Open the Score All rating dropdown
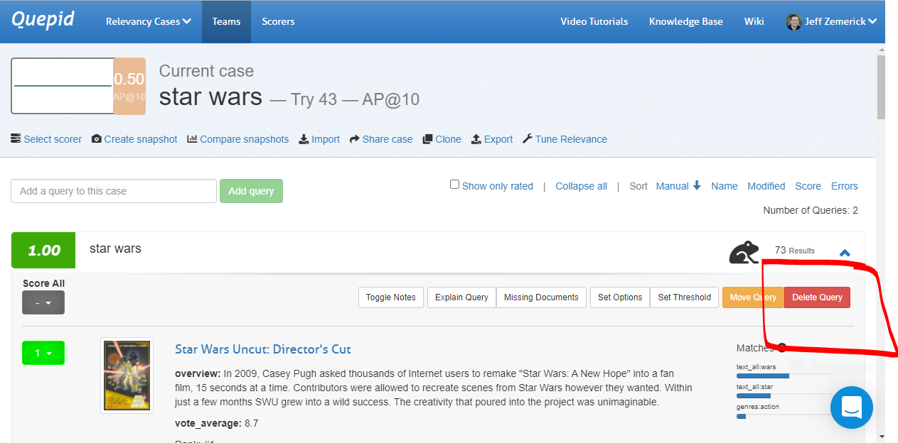 point(43,302)
